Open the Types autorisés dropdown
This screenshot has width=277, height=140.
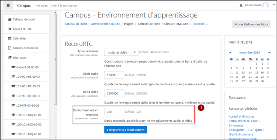coord(121,52)
